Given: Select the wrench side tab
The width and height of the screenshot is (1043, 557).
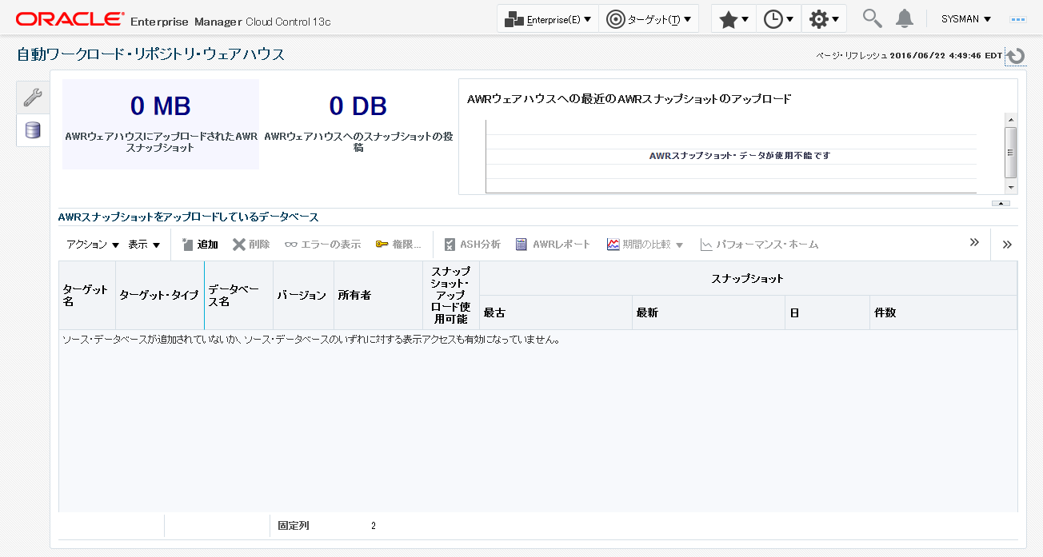Looking at the screenshot, I should click(x=33, y=97).
